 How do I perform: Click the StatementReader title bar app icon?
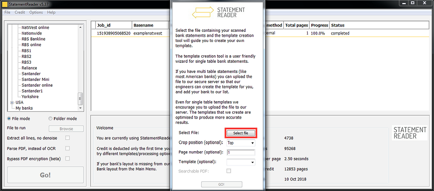pyautogui.click(x=5, y=5)
